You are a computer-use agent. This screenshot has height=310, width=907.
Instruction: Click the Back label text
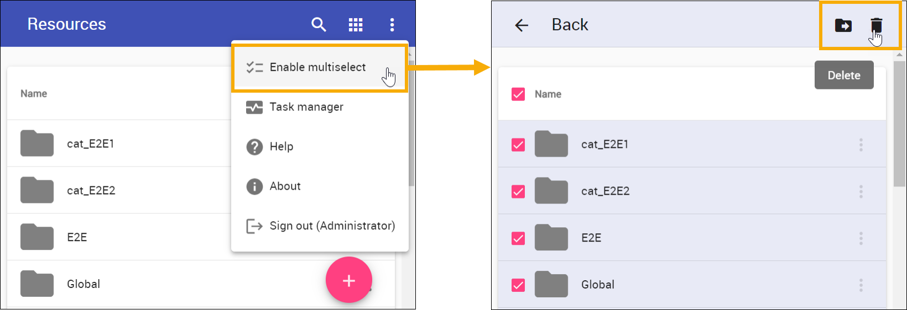tap(570, 25)
